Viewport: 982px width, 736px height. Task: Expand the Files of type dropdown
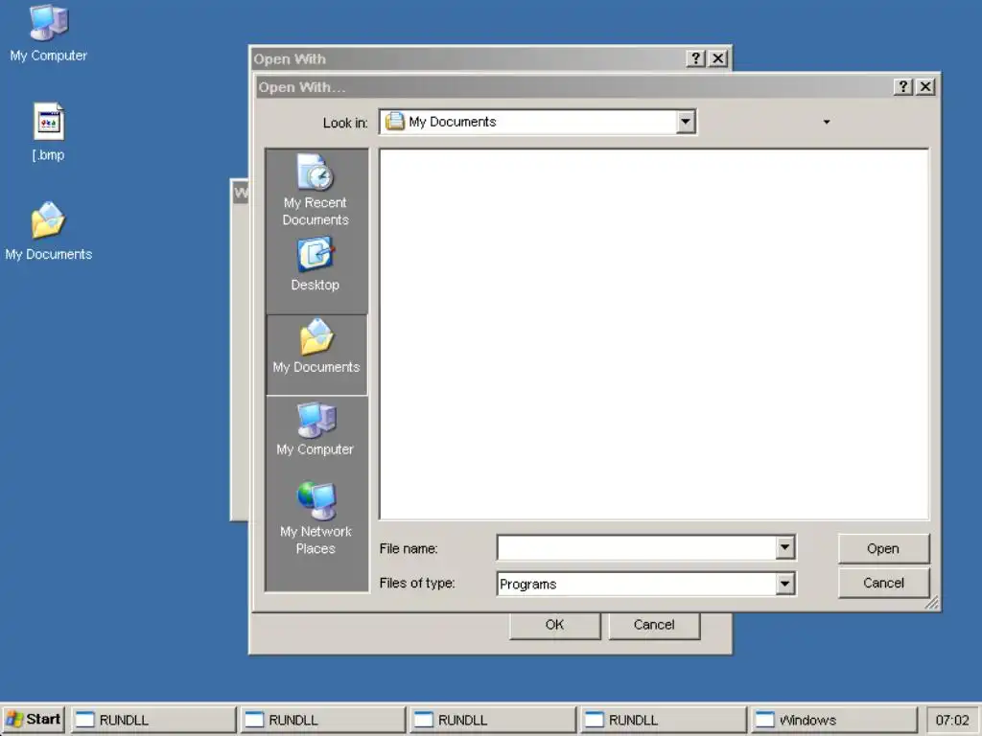point(784,584)
